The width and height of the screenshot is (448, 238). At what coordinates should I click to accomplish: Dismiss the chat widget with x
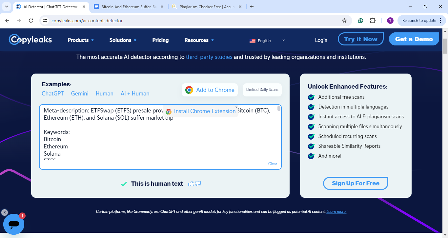click(4, 212)
